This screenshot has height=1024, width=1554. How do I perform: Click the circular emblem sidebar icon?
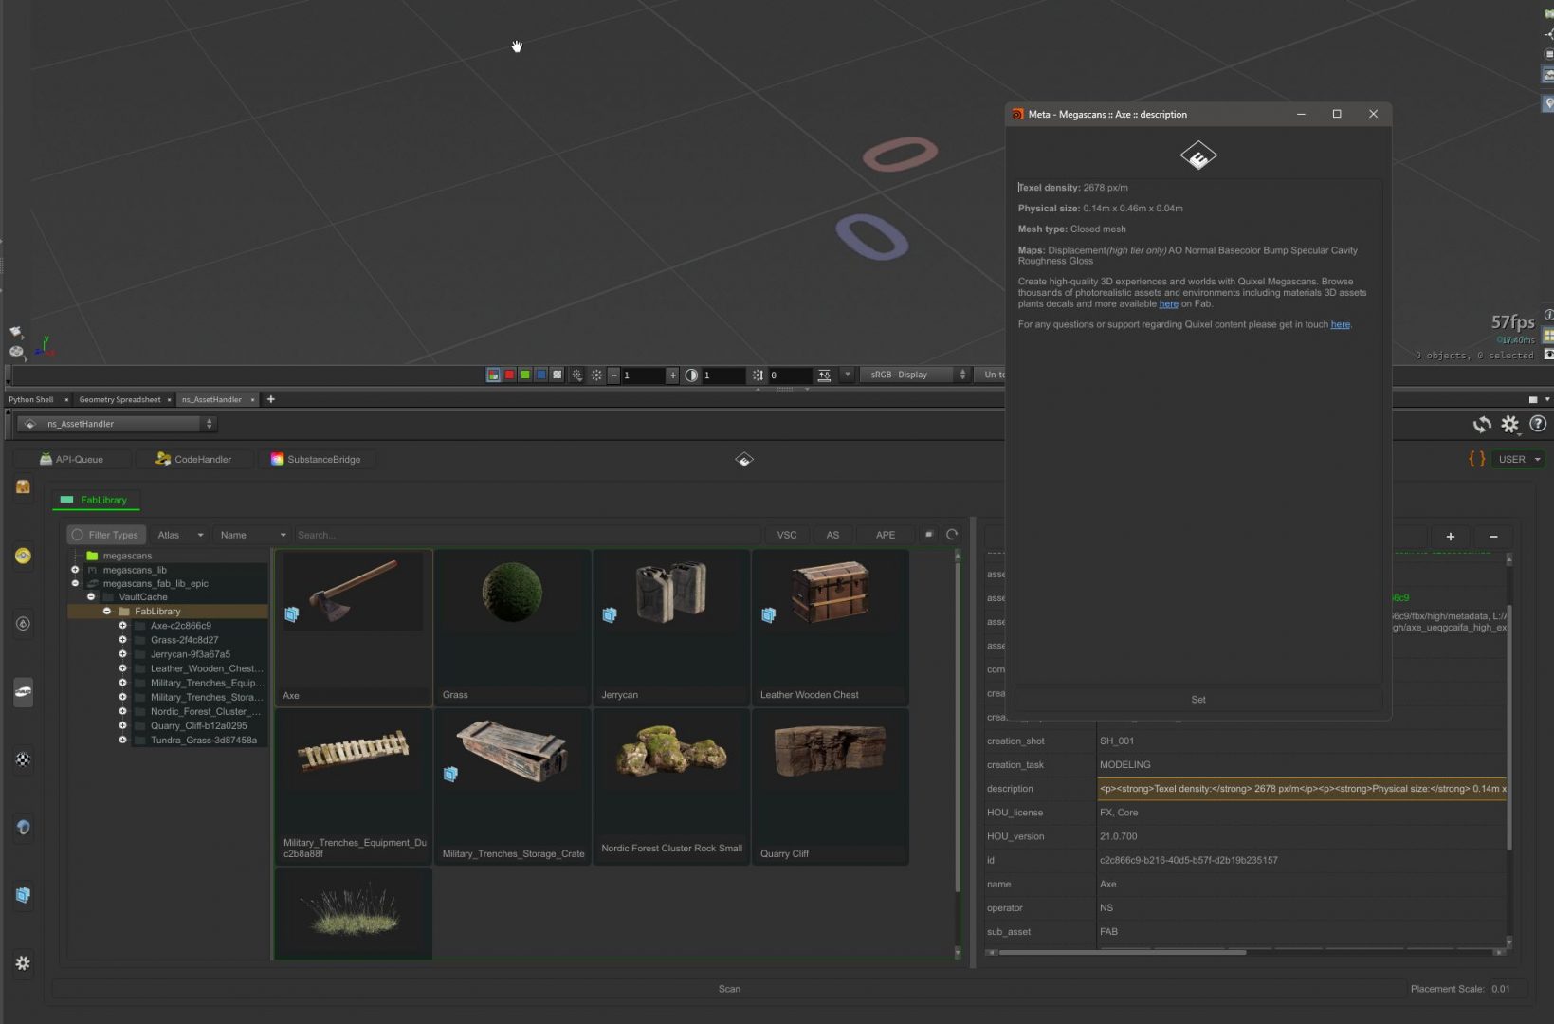pos(23,624)
